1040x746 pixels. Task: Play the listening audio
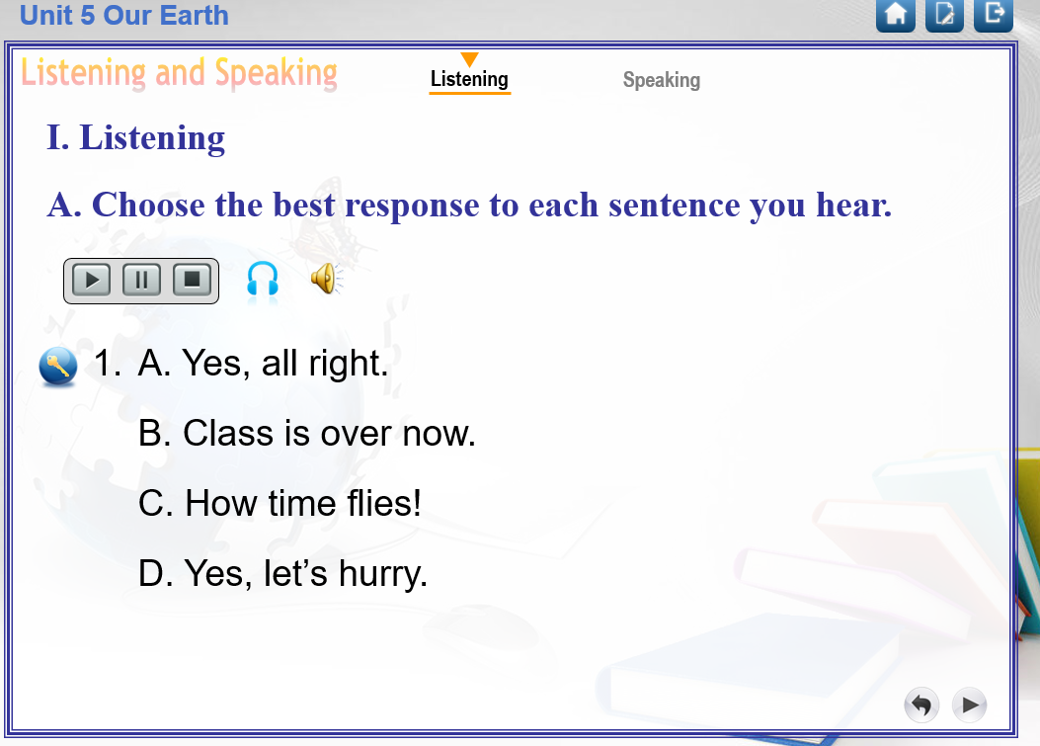tap(90, 280)
